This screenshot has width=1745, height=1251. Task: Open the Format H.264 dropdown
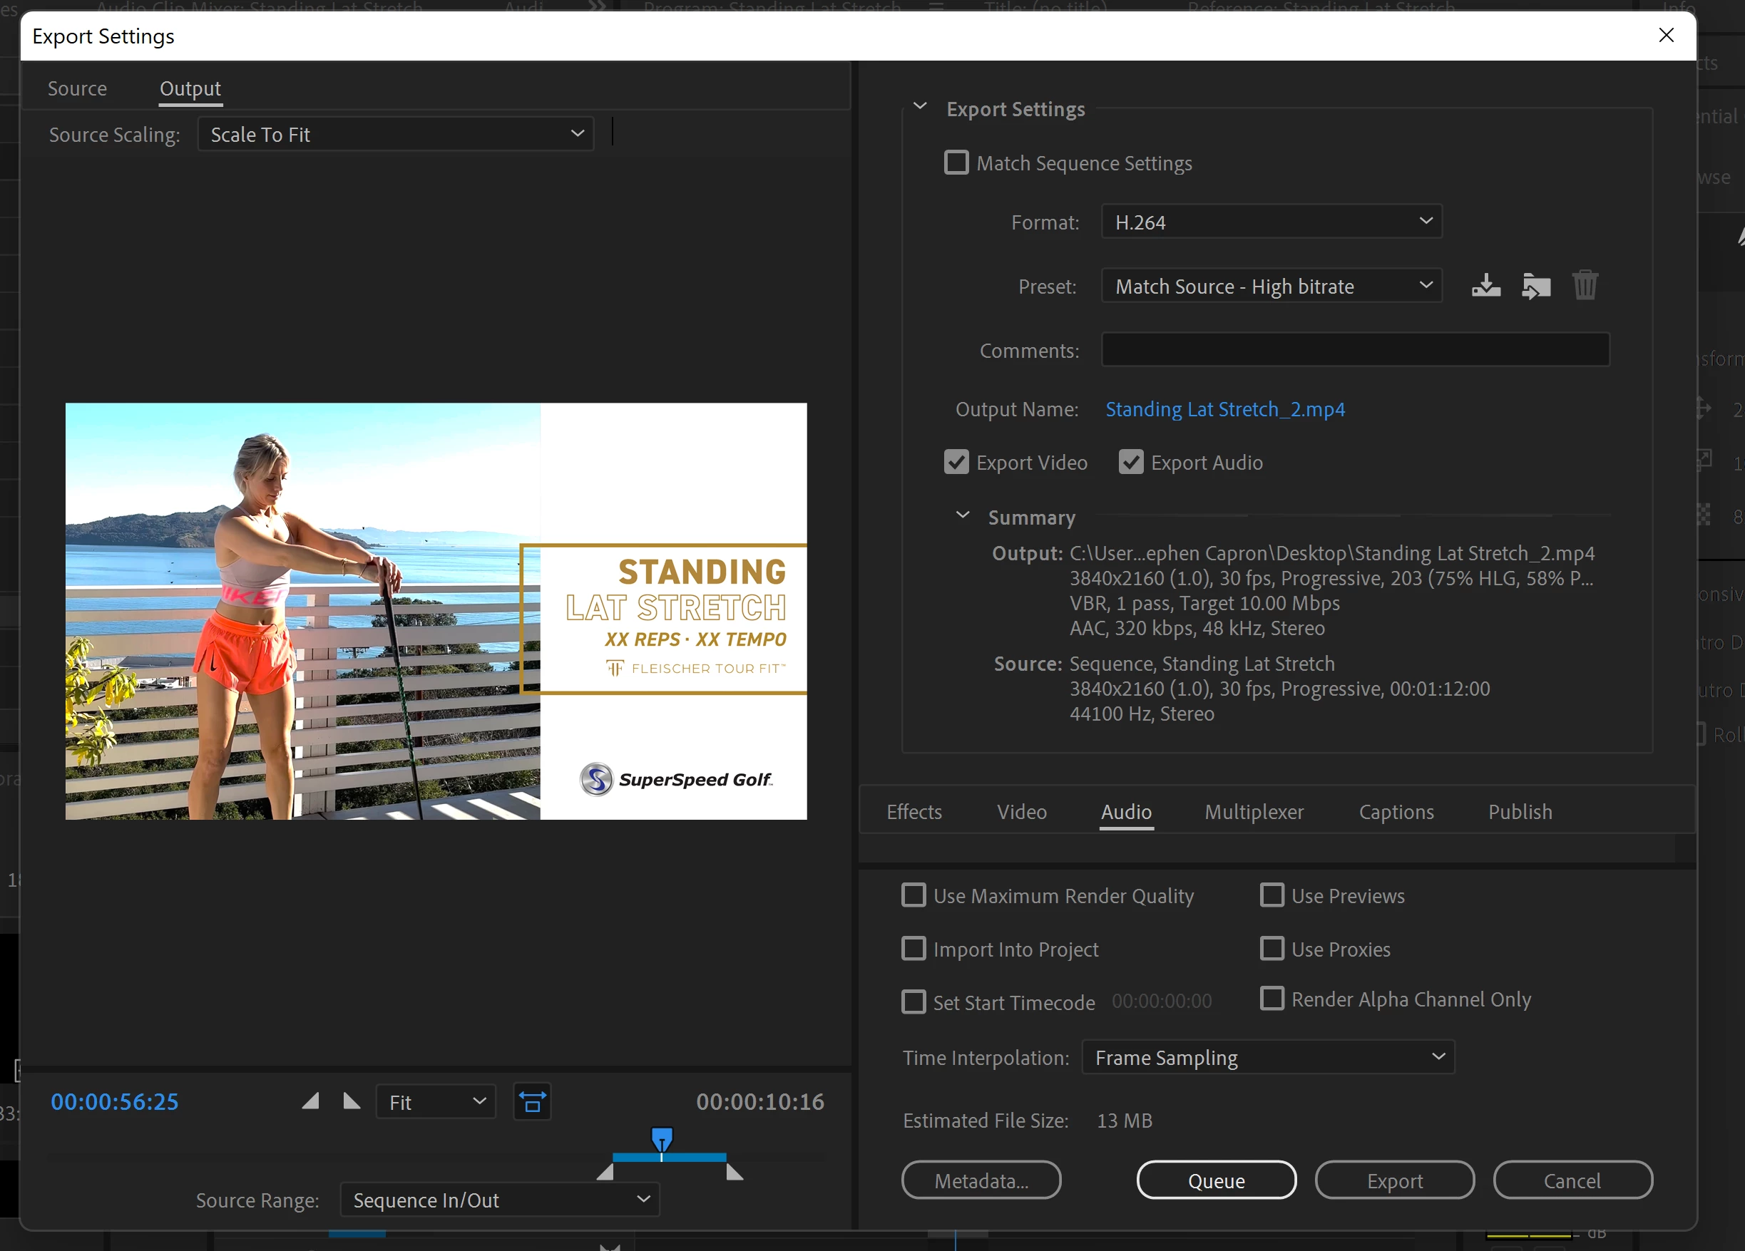point(1271,222)
